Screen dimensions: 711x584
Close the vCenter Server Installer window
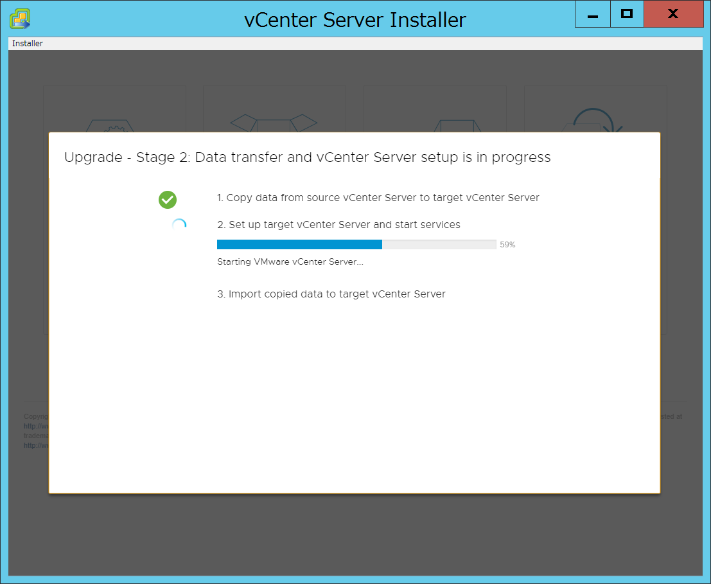[x=673, y=14]
